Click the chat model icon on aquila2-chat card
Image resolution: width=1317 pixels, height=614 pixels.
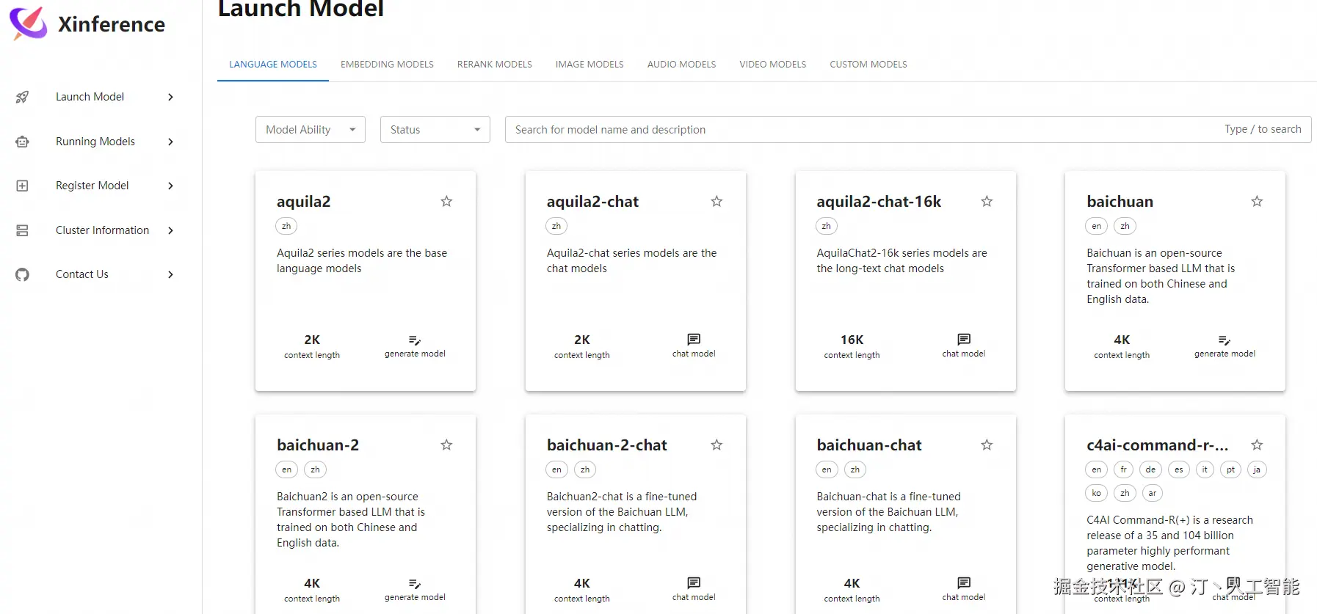click(694, 339)
